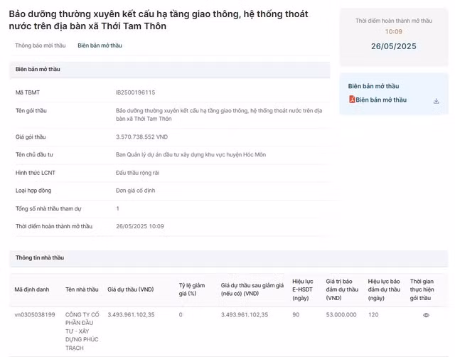455x357 pixels.
Task: Click the Tỷ lệ giảm giá column header
Action: (188, 289)
